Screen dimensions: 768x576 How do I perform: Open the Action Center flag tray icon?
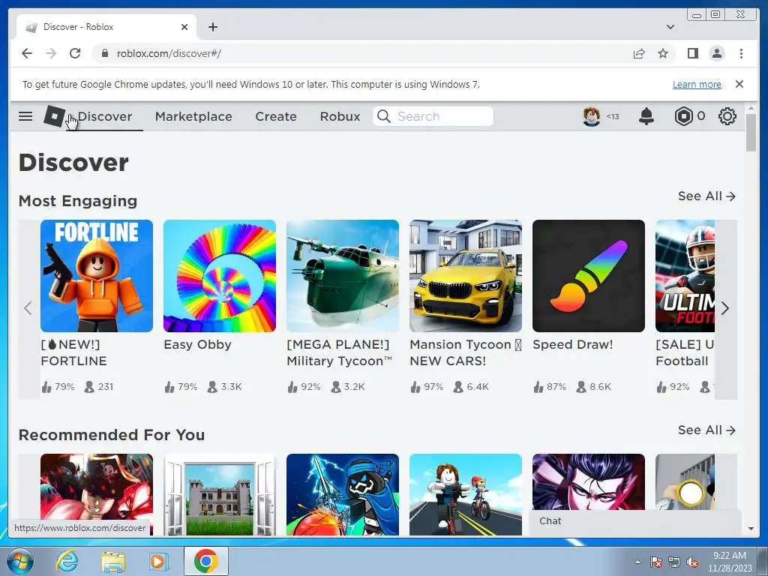point(655,562)
